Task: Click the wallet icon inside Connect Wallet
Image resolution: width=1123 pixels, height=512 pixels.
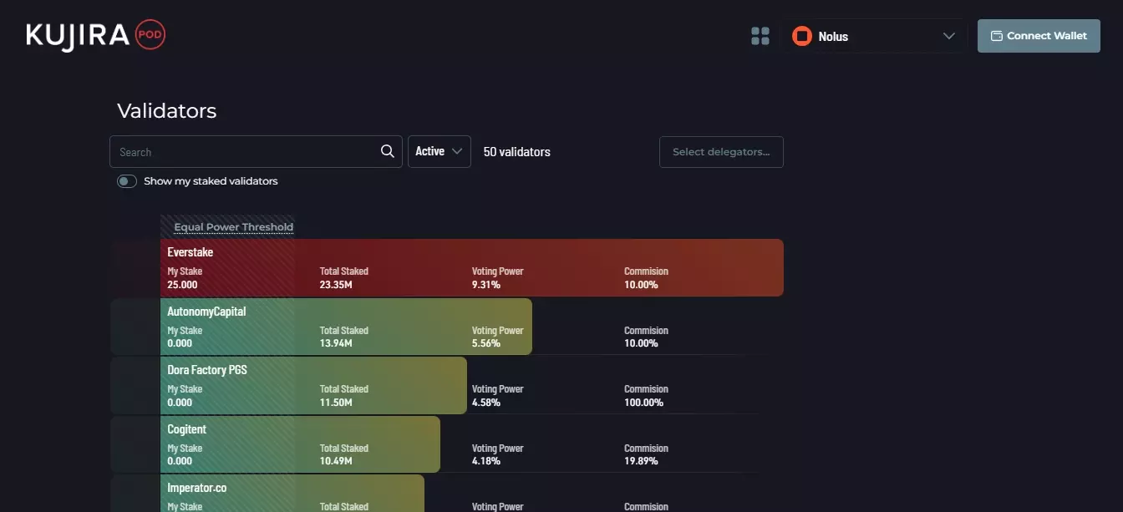Action: pos(996,36)
